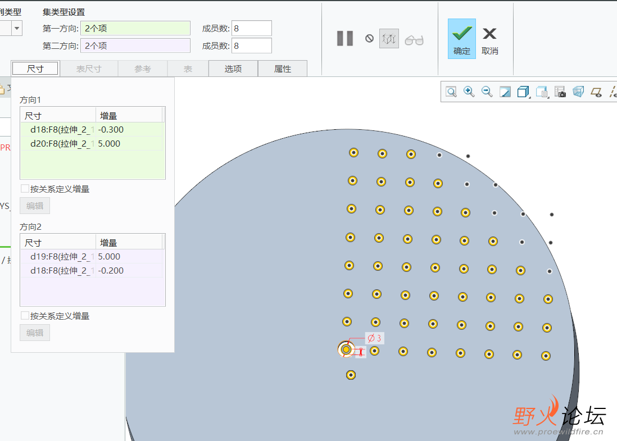The image size is (617, 441).
Task: Click 编辑 button under 方向1
Action: coord(35,206)
